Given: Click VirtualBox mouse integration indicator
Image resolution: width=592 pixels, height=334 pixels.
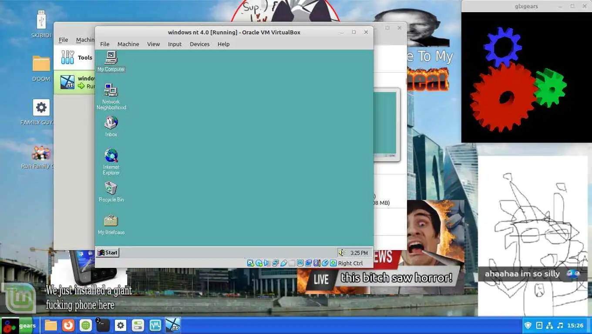Looking at the screenshot, I should tap(325, 263).
